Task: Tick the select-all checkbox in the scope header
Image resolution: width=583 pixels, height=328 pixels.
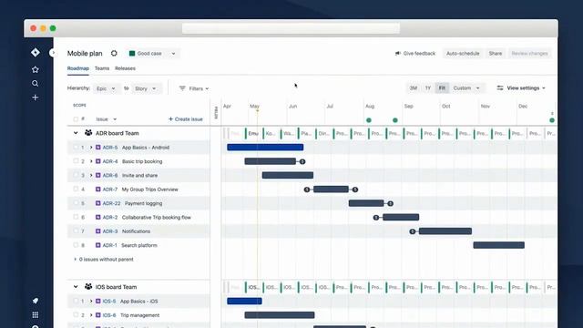Action: 76,119
